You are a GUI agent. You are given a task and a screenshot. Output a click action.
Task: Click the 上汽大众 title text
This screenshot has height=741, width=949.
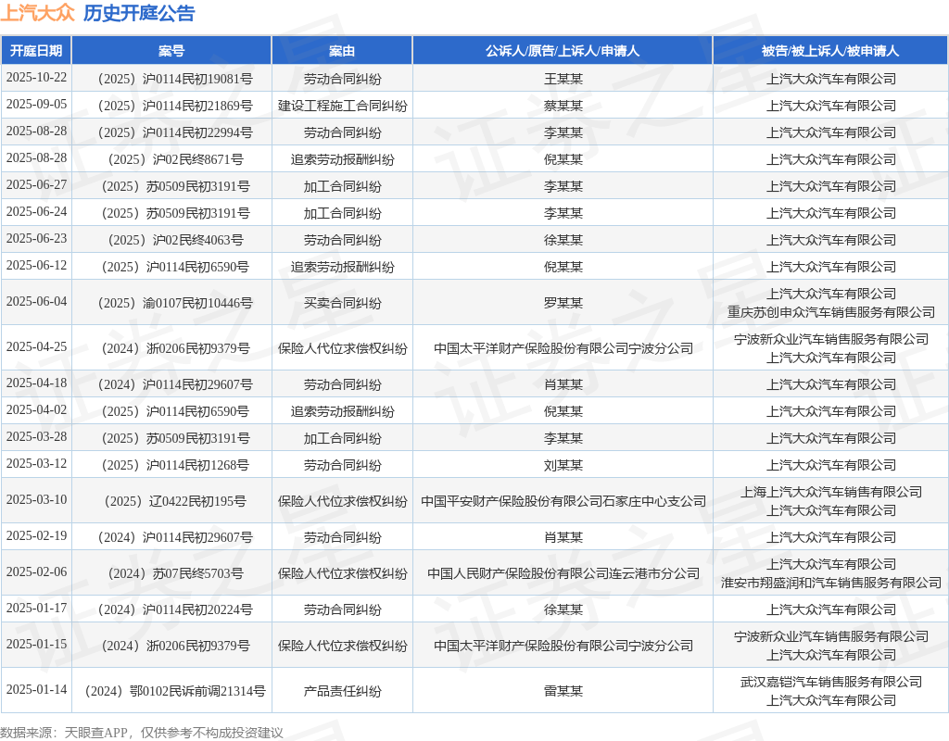pyautogui.click(x=37, y=13)
